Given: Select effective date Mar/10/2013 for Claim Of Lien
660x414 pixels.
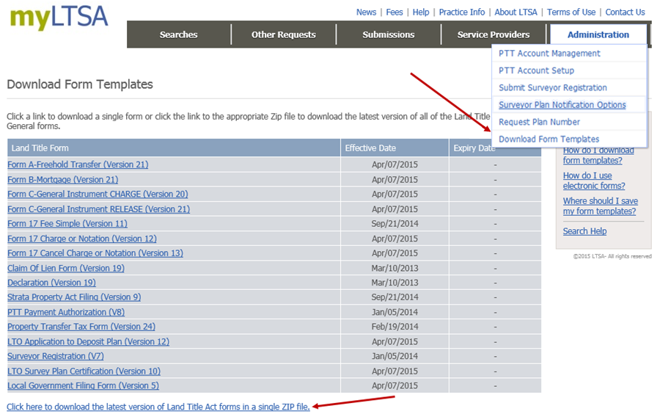Looking at the screenshot, I should [x=395, y=268].
